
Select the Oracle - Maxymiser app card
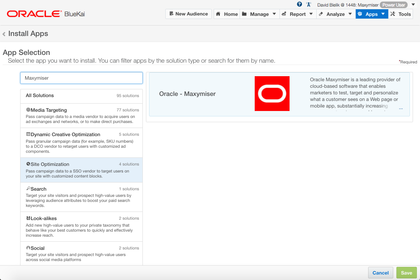tap(279, 94)
